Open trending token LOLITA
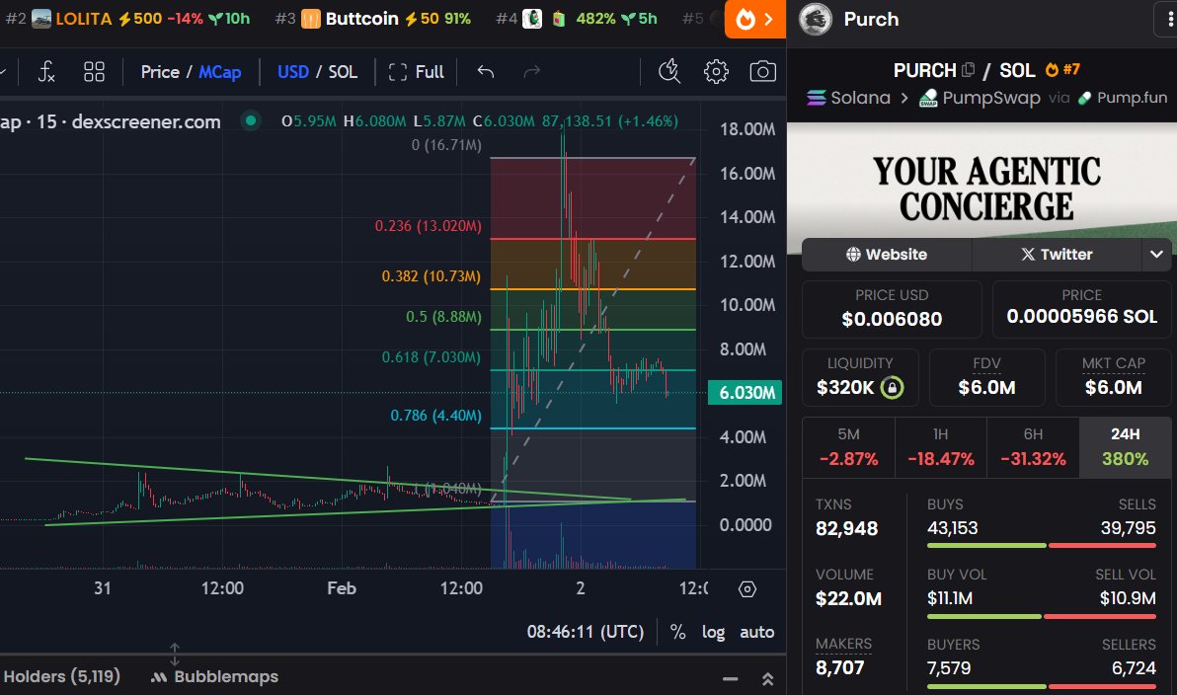The height and width of the screenshot is (695, 1177). (127, 19)
